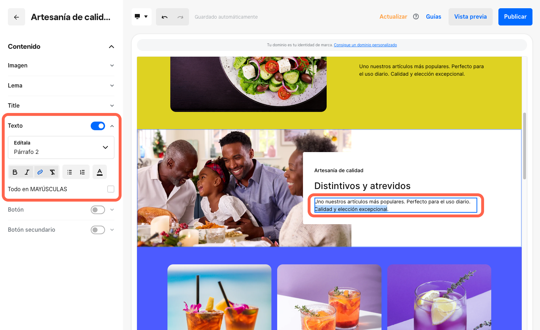Turn off the Texto toggle
This screenshot has height=330, width=540.
[x=98, y=126]
